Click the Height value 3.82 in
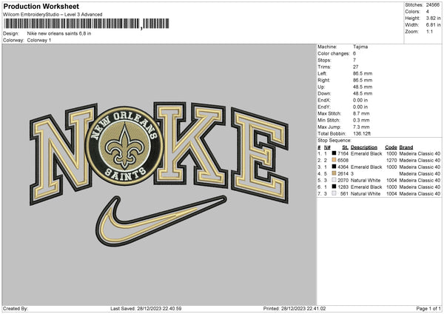The image size is (444, 314). [434, 18]
